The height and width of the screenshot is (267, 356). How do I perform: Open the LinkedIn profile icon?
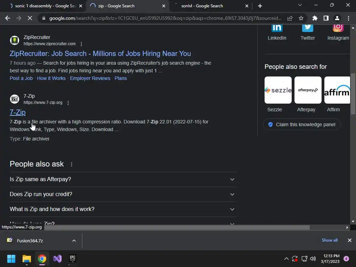click(277, 27)
